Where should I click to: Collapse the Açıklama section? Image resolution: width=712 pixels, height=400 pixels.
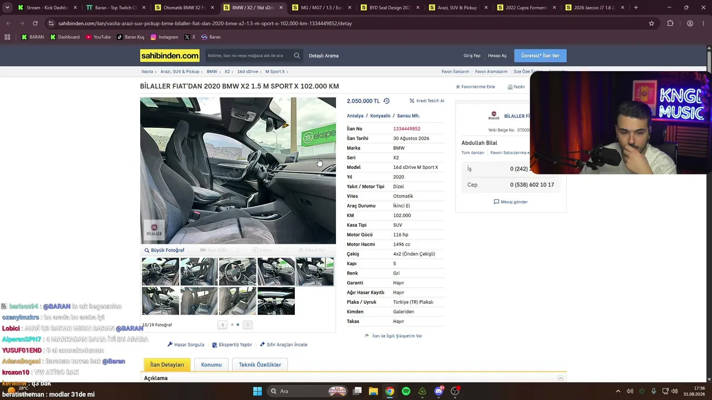point(560,378)
